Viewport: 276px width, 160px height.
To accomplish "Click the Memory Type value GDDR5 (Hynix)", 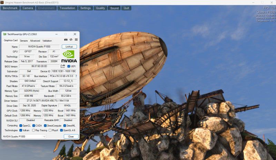I will [x=32, y=91].
